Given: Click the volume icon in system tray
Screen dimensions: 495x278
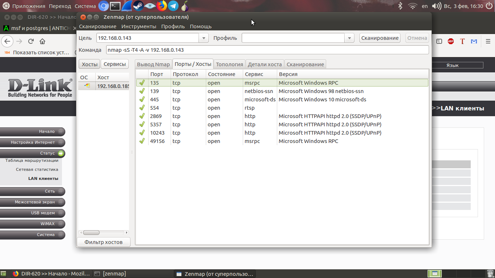Looking at the screenshot, I should (437, 6).
